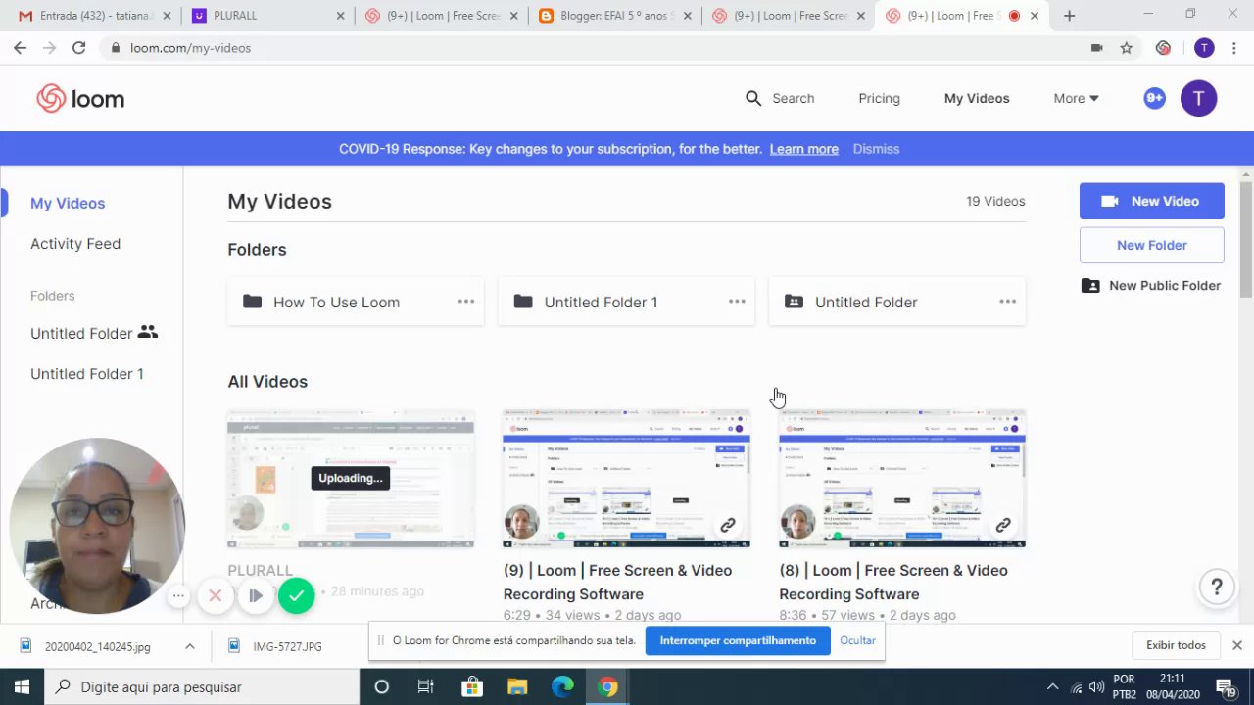Click the page's vertical scrollbar

(1246, 240)
